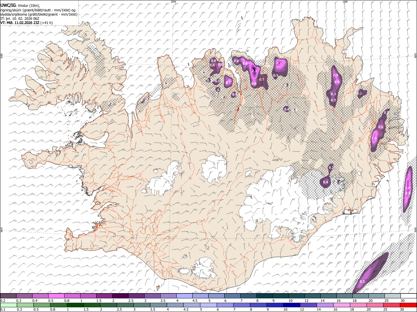
Task: Select the initial time text "IT: þri. 10. 02. 2026 06Z"
Action: [21, 19]
